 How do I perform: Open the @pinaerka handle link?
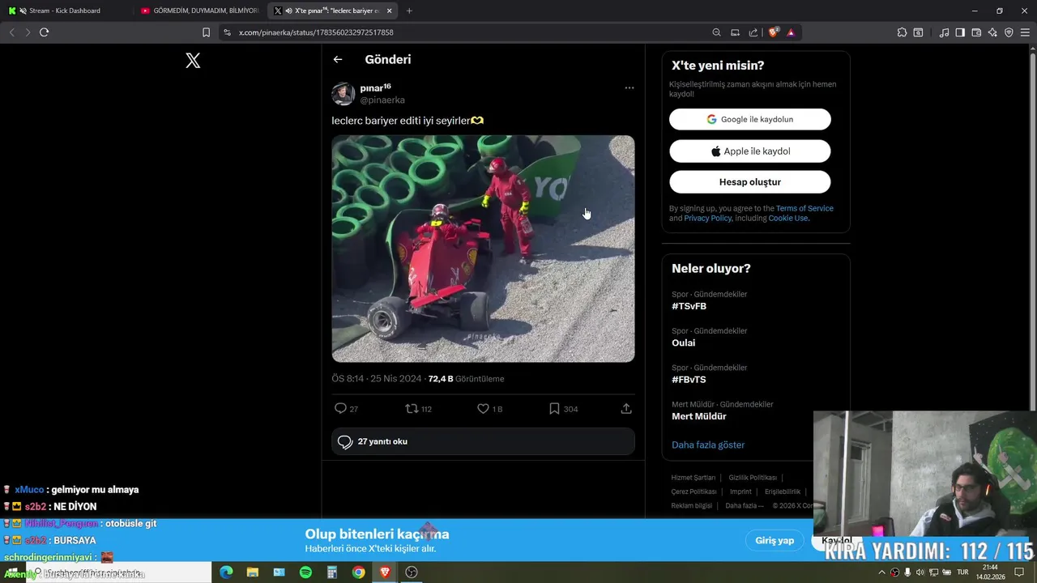(x=382, y=100)
